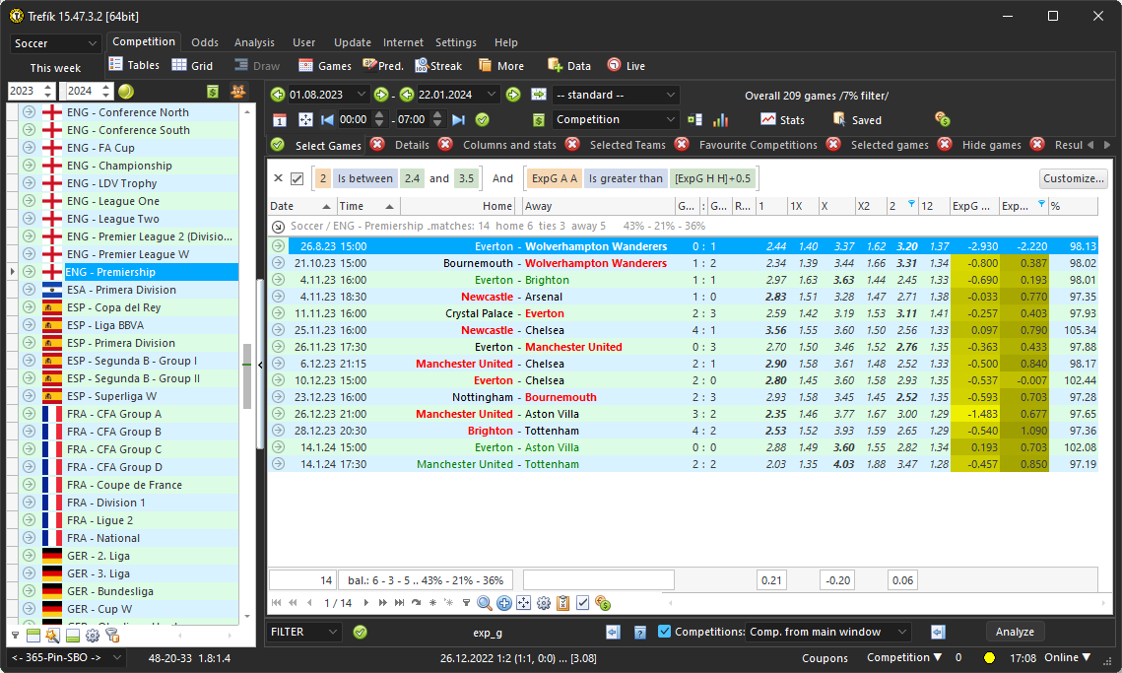The image size is (1122, 673).
Task: Click the magnifier search icon below table
Action: [485, 603]
